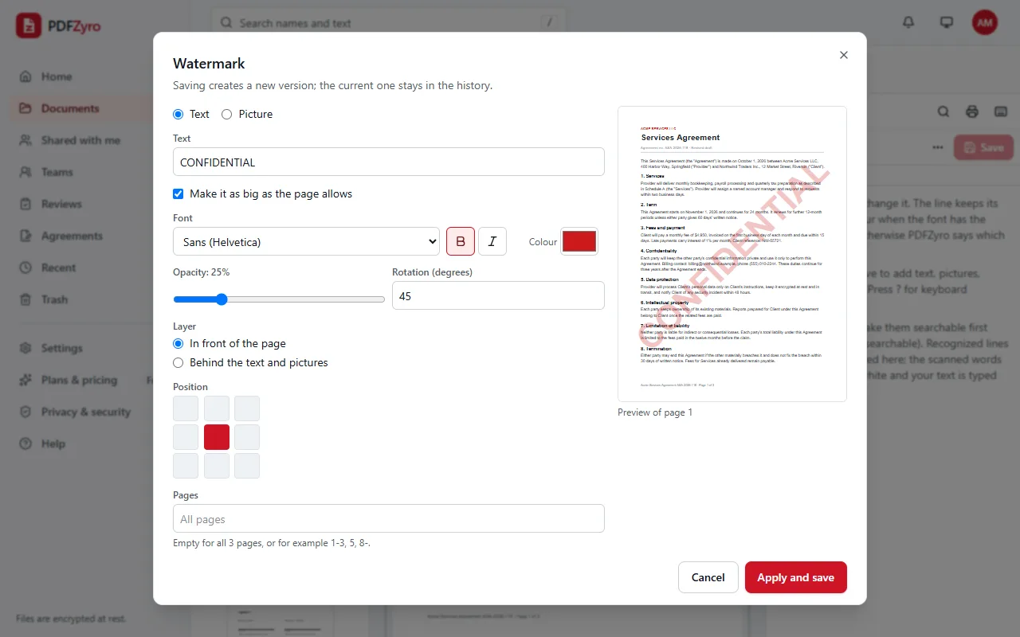Open the AM user avatar menu
1020x637 pixels.
[x=985, y=22]
